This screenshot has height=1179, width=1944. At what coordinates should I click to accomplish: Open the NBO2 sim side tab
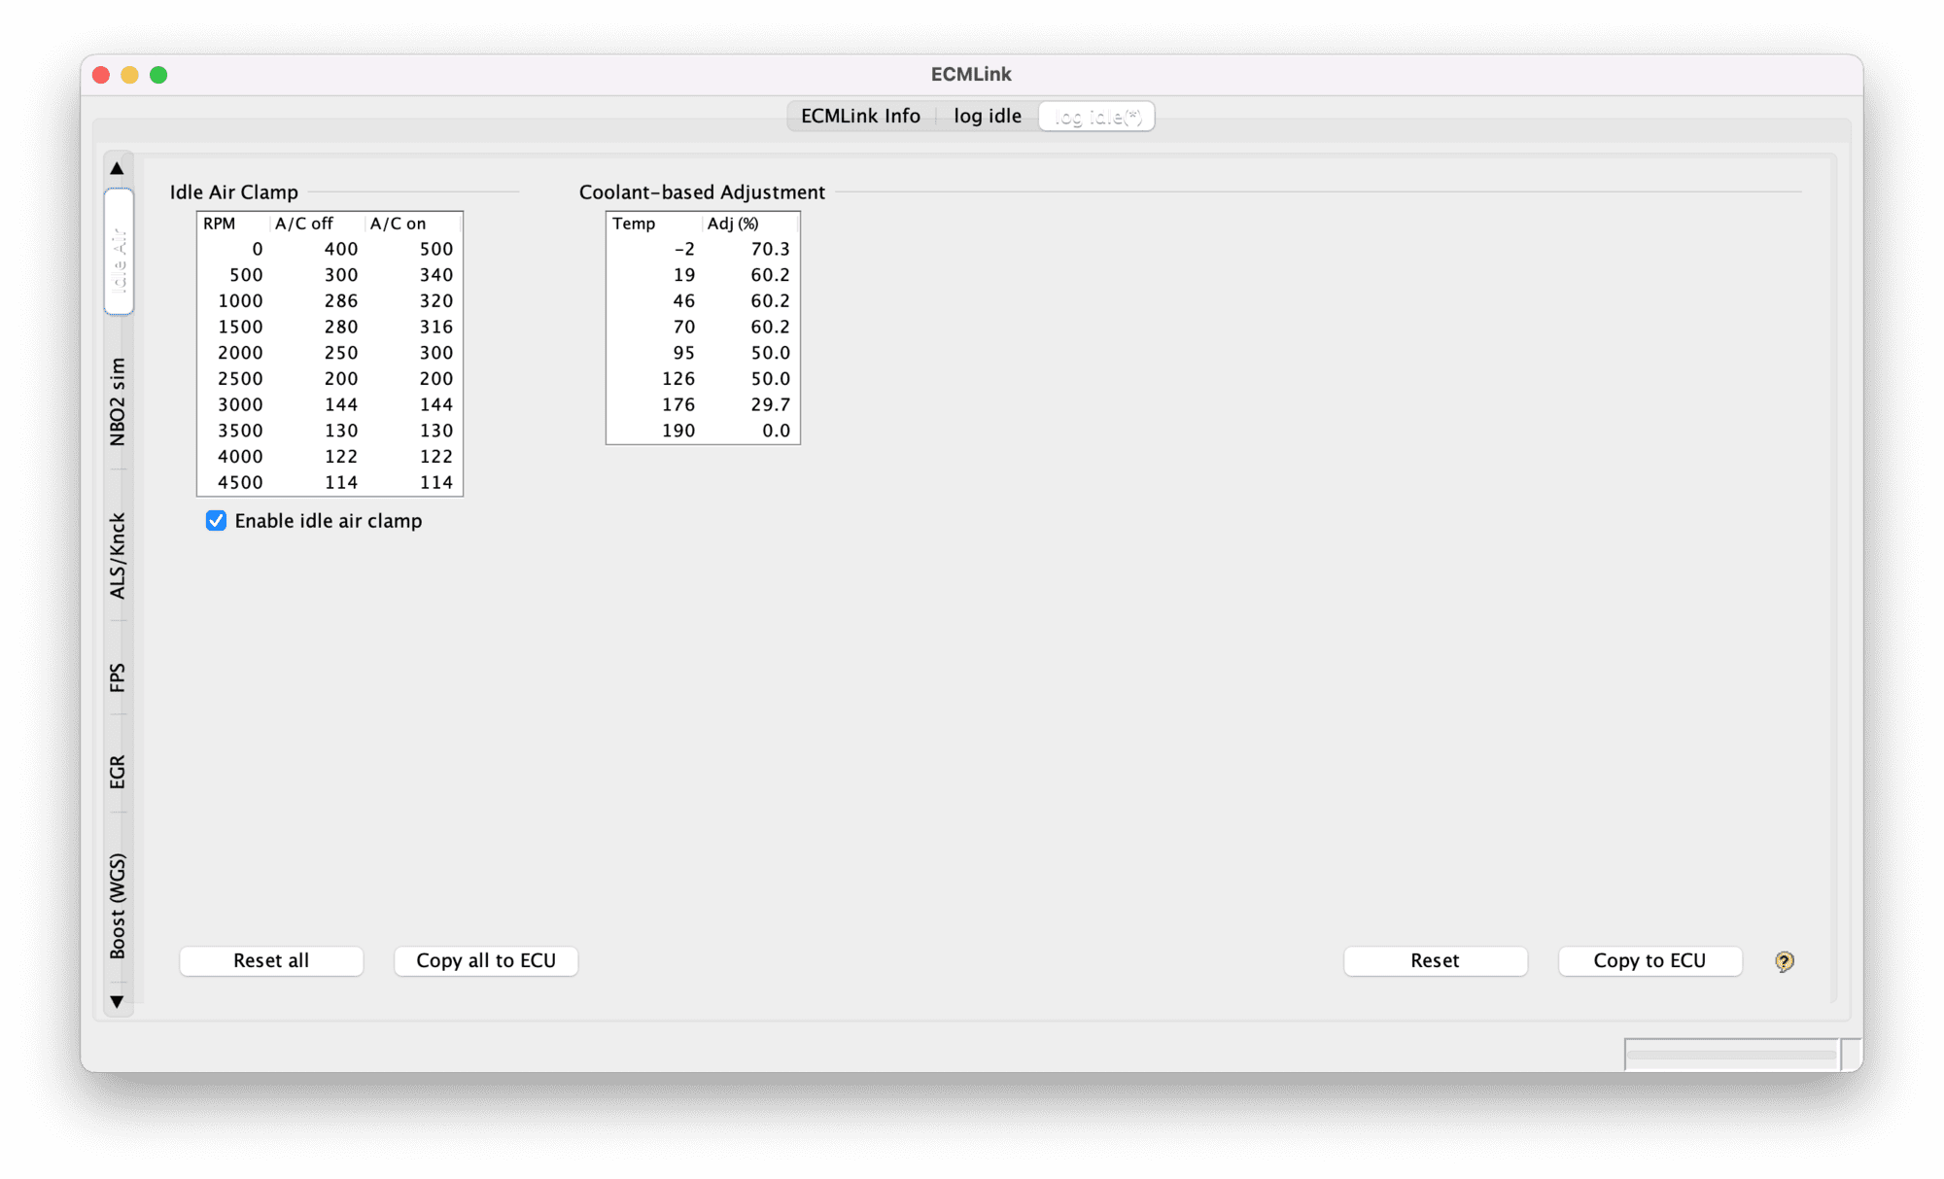click(118, 400)
